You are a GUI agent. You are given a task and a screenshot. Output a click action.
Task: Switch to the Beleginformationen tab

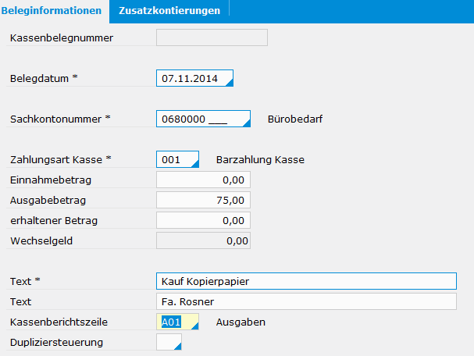click(x=52, y=11)
